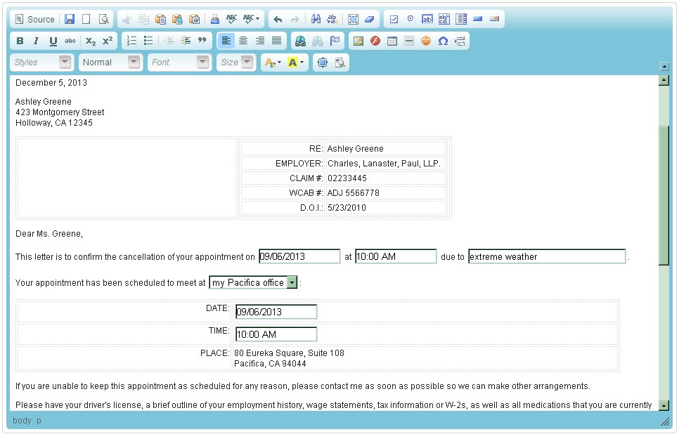Insert a smiley emoticon
Viewport: 679px width, 434px height.
click(x=426, y=41)
